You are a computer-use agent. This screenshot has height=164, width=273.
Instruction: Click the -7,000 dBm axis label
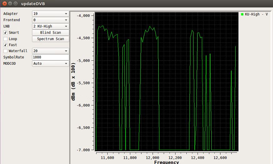83,150
